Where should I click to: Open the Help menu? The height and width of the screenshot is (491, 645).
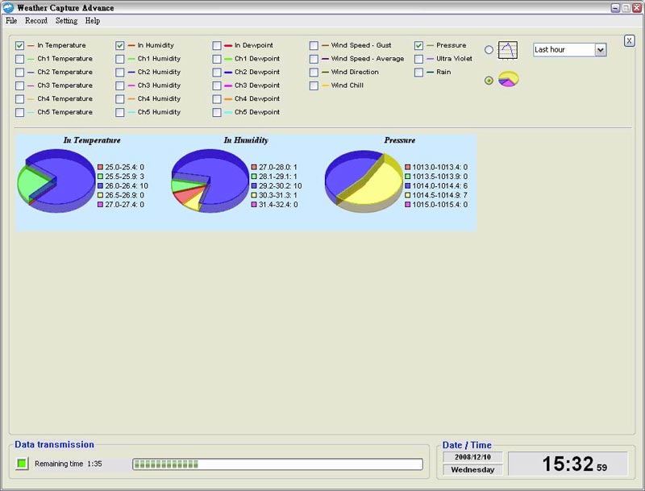tap(93, 21)
